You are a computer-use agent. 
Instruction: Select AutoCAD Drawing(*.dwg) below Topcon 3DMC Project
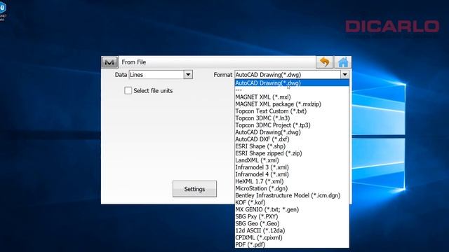[x=292, y=132]
